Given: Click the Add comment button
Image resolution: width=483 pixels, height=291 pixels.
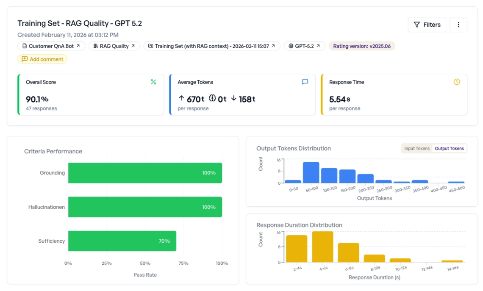Looking at the screenshot, I should 42,59.
